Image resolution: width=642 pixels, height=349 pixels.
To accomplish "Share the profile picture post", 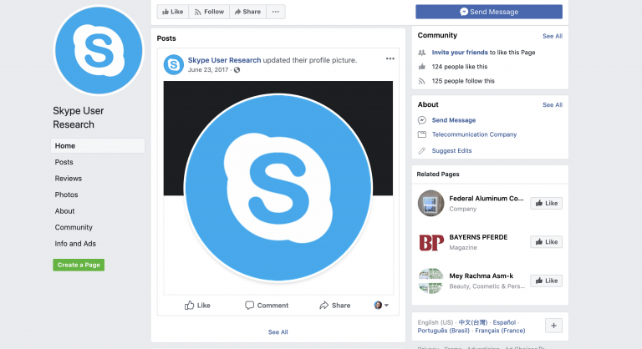I will (x=335, y=306).
